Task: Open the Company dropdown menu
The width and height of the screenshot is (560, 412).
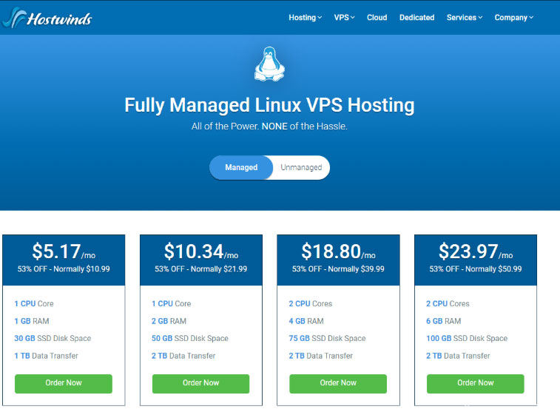Action: [513, 18]
